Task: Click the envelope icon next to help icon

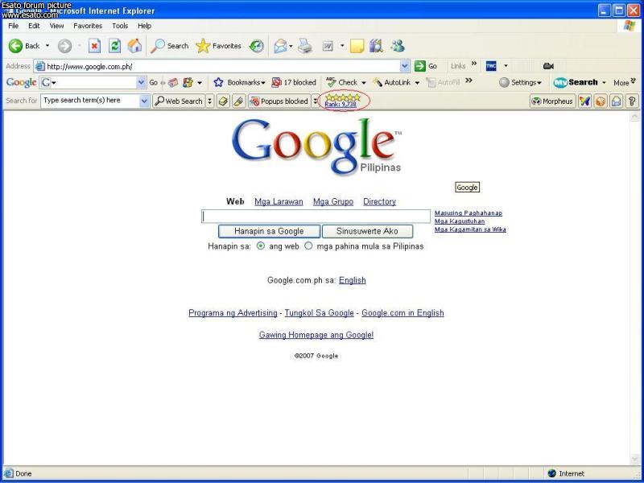Action: pyautogui.click(x=616, y=101)
